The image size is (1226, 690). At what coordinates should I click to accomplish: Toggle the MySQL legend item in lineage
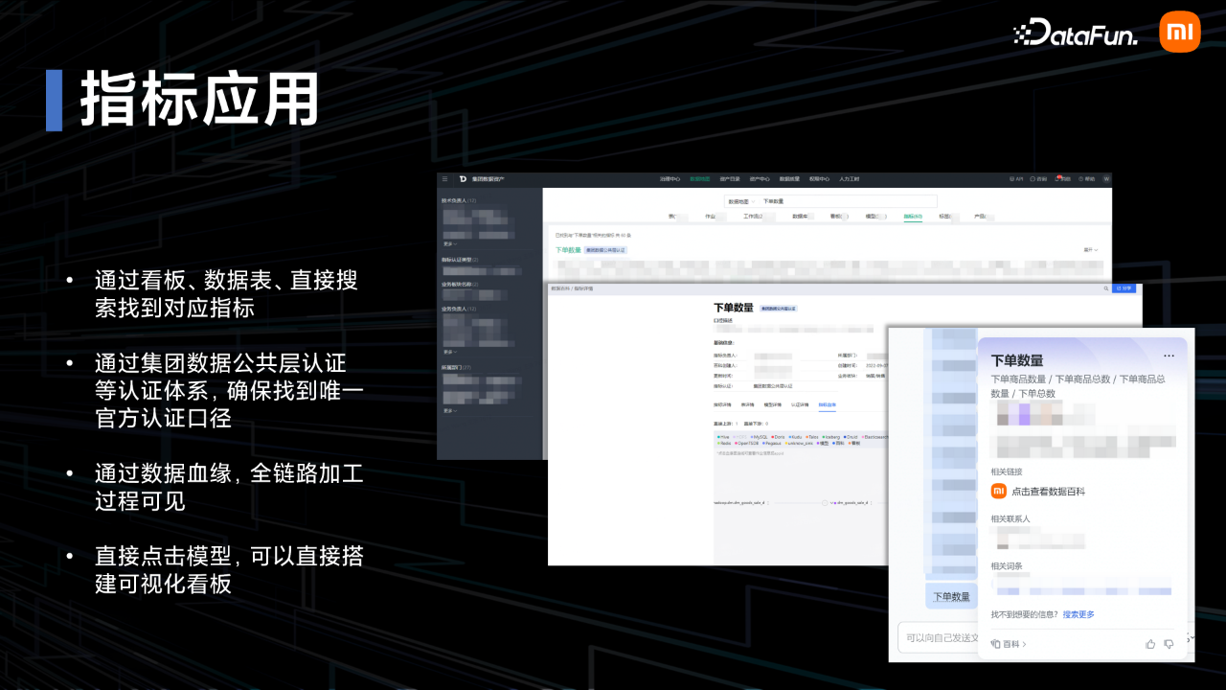click(x=761, y=436)
